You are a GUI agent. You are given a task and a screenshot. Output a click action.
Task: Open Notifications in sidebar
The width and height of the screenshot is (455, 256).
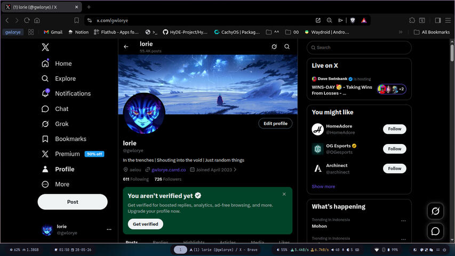pyautogui.click(x=66, y=93)
